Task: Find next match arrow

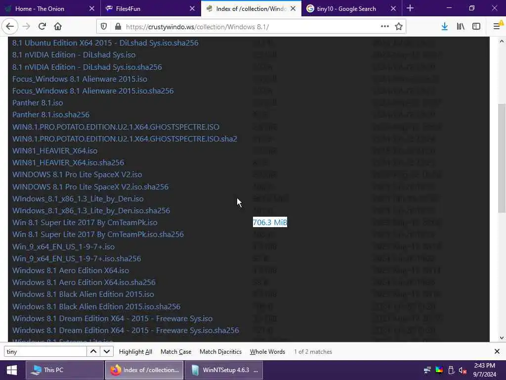Action: [107, 352]
